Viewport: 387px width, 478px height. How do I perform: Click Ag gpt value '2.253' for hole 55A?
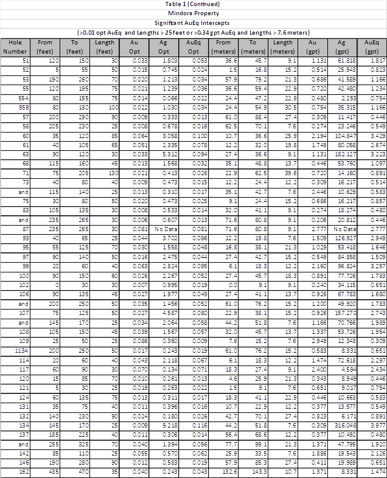pos(348,99)
